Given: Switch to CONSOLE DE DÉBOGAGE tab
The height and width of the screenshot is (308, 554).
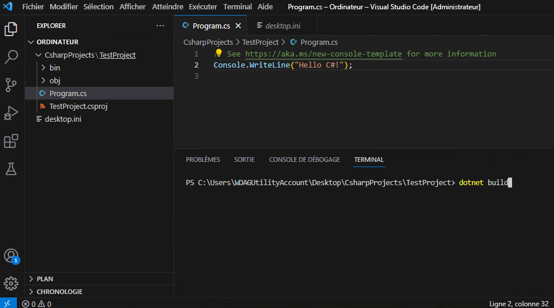Looking at the screenshot, I should pyautogui.click(x=304, y=160).
